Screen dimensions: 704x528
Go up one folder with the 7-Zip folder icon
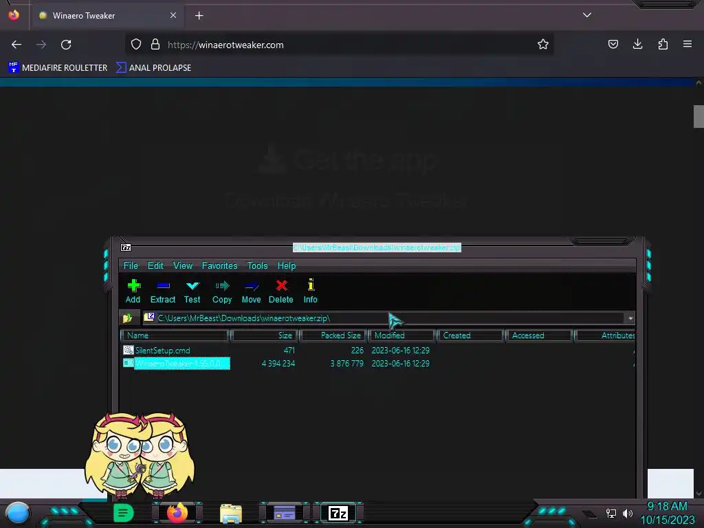tap(128, 318)
